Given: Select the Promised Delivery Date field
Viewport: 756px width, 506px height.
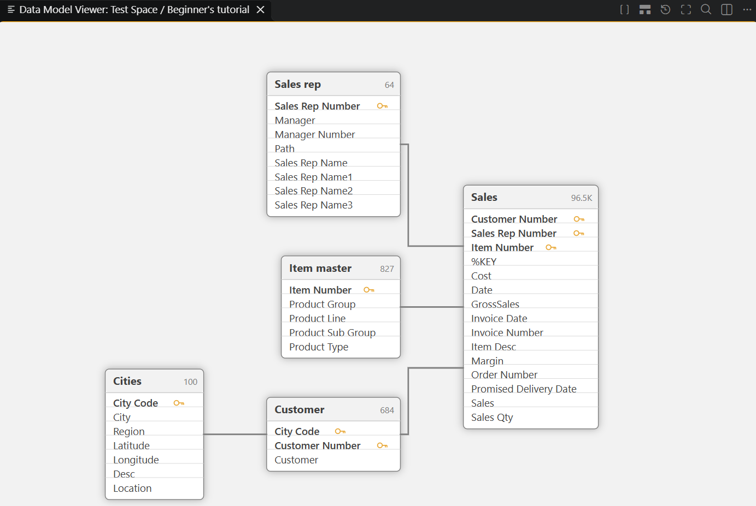Looking at the screenshot, I should 531,389.
